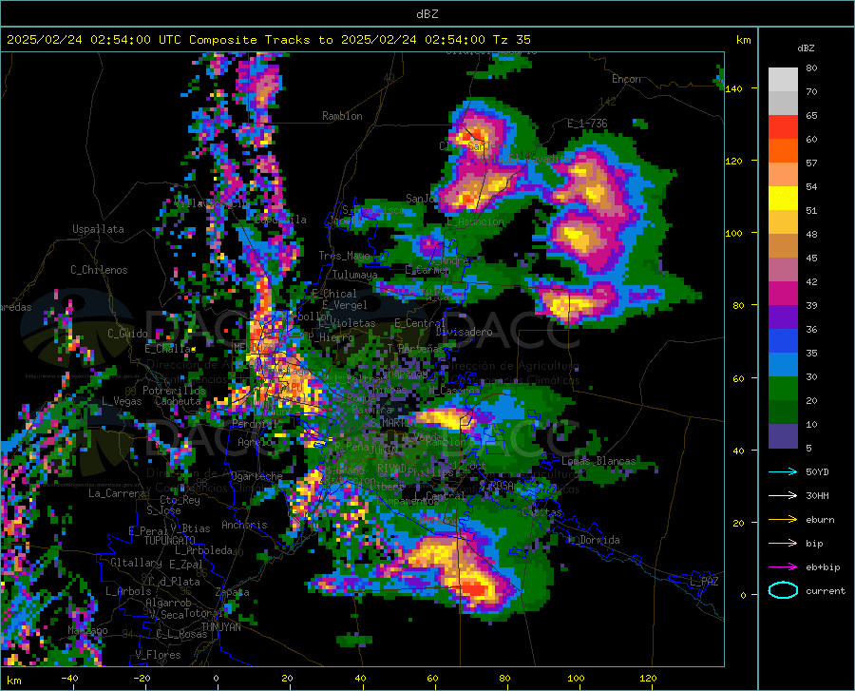Viewport: 855px width, 691px height.
Task: Click the '50YD' legend label
Action: point(817,471)
